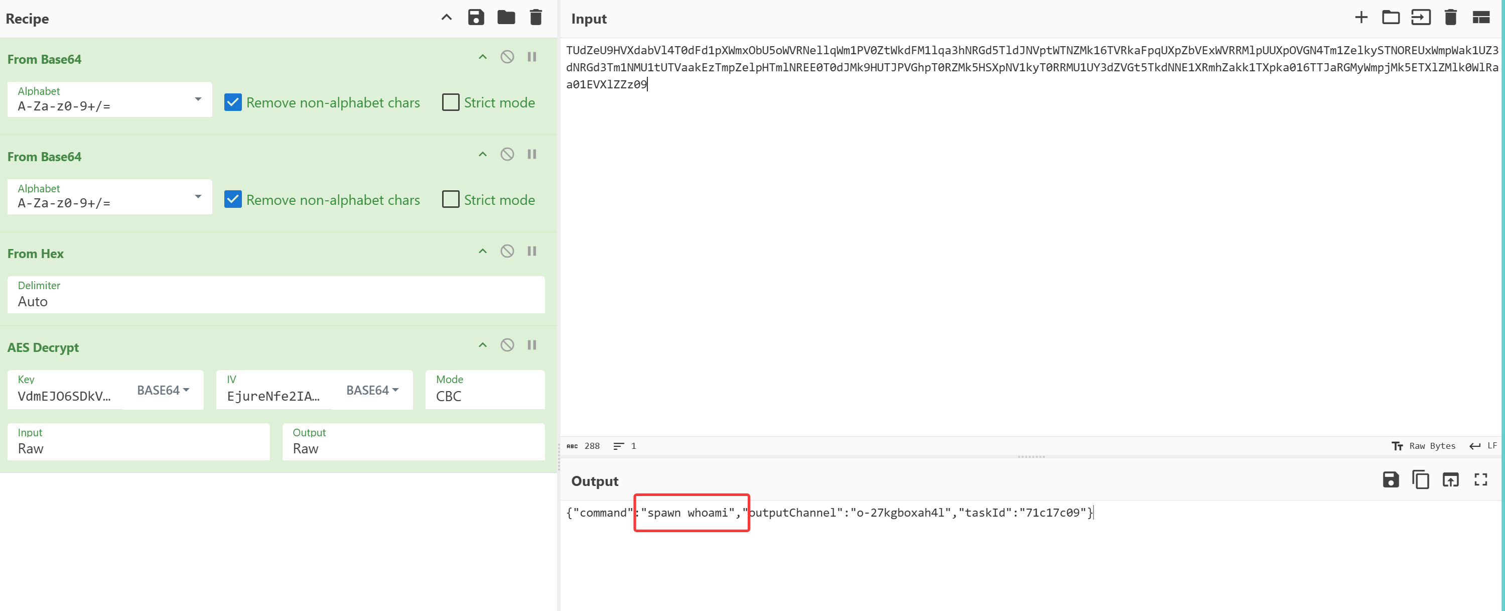Clear the recipe with the trash icon

click(536, 18)
